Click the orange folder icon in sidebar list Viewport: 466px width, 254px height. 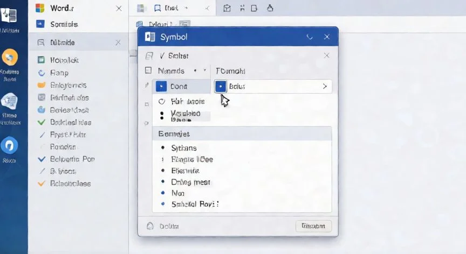[x=42, y=85]
